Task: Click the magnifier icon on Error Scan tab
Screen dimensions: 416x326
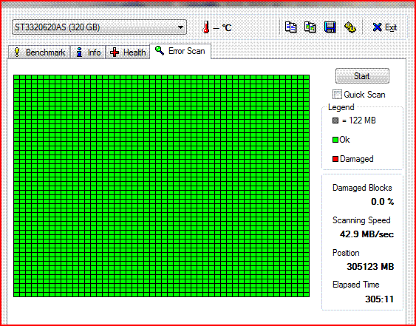Action: (x=160, y=50)
